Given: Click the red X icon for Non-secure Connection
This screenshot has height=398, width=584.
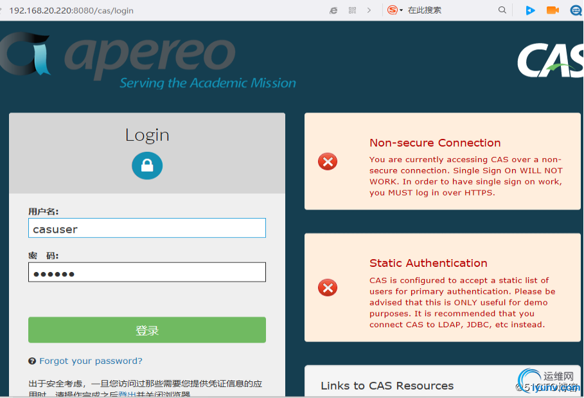Looking at the screenshot, I should point(328,161).
